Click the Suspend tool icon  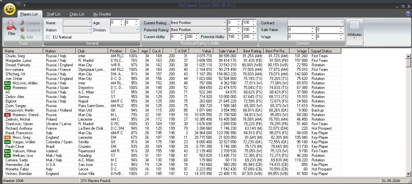pyautogui.click(x=22, y=30)
